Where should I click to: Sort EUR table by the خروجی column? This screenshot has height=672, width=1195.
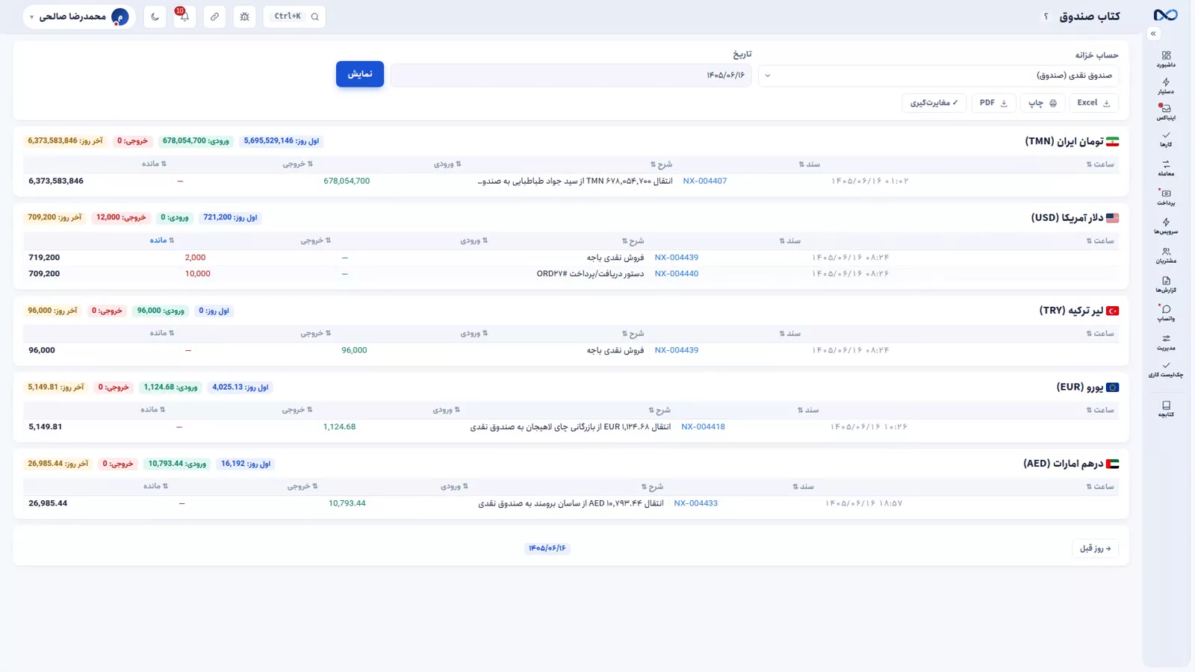[297, 410]
